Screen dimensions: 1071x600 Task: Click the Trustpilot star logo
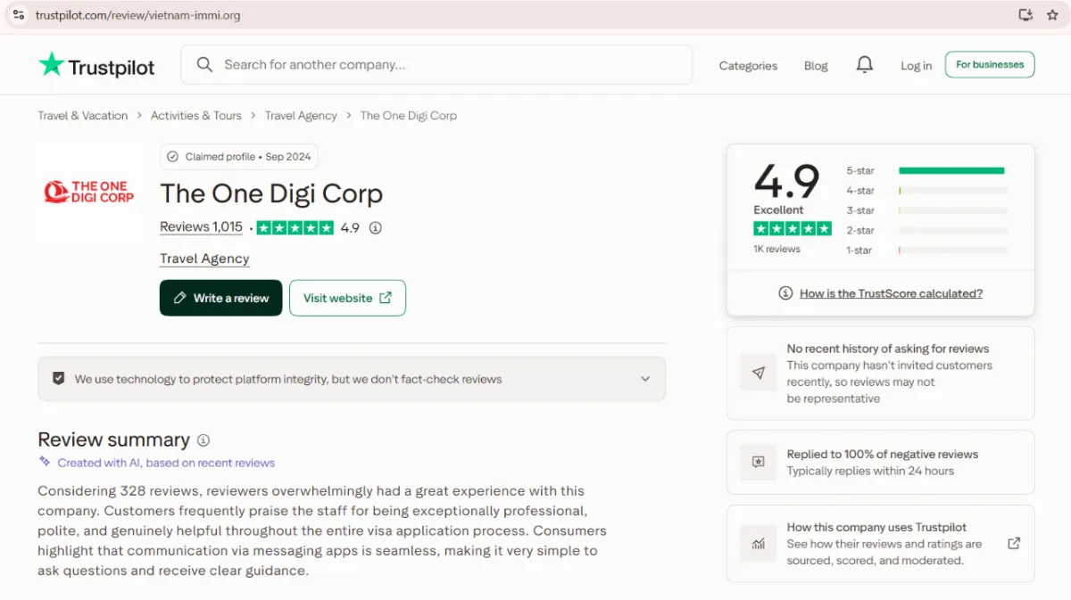pyautogui.click(x=52, y=65)
